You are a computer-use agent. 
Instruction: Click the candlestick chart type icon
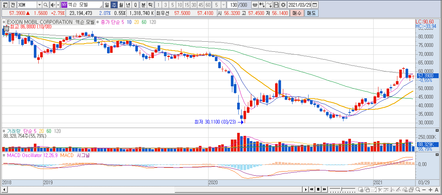tap(262, 5)
